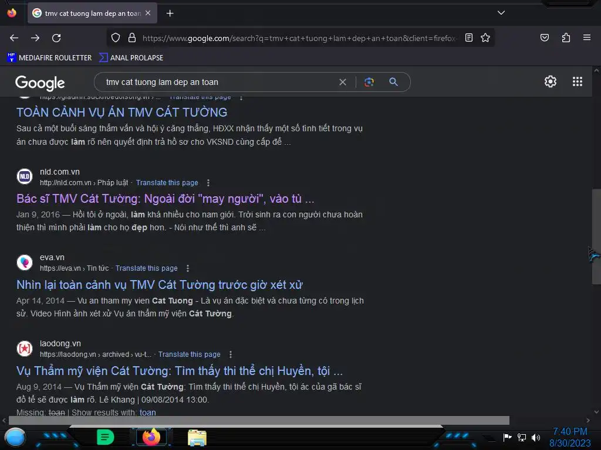
Task: Open the second bookmark toolbar item
Action: (x=131, y=58)
